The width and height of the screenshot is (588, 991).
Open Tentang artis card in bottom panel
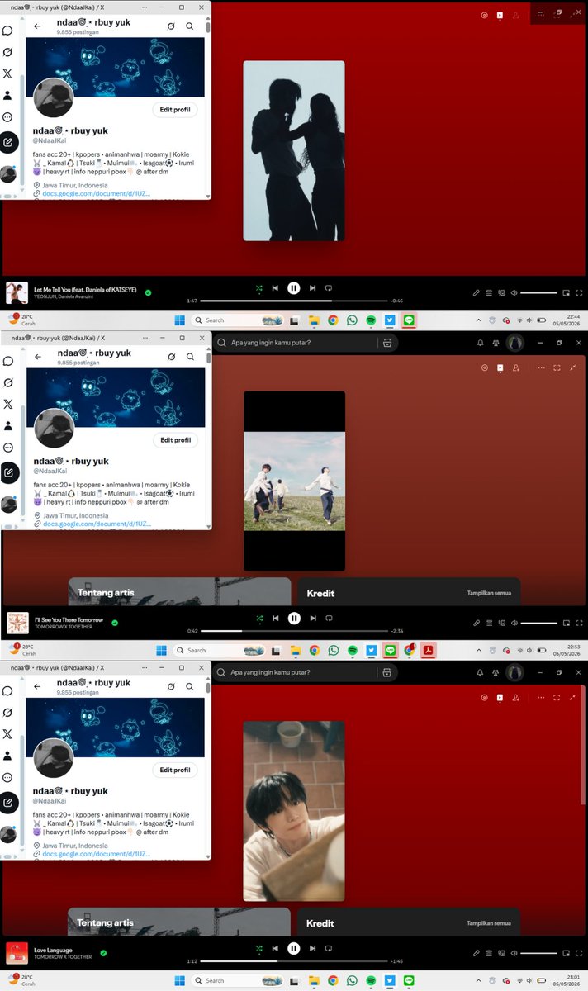179,922
